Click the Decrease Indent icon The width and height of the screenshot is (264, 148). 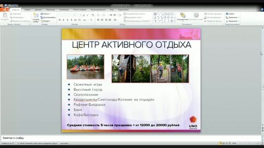[x=111, y=15]
